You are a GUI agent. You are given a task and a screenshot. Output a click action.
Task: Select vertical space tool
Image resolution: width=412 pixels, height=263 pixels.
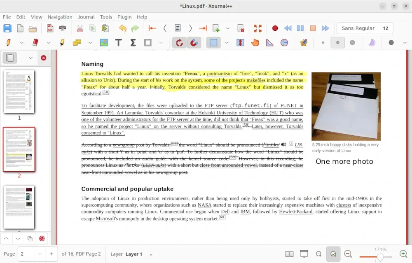point(240,42)
